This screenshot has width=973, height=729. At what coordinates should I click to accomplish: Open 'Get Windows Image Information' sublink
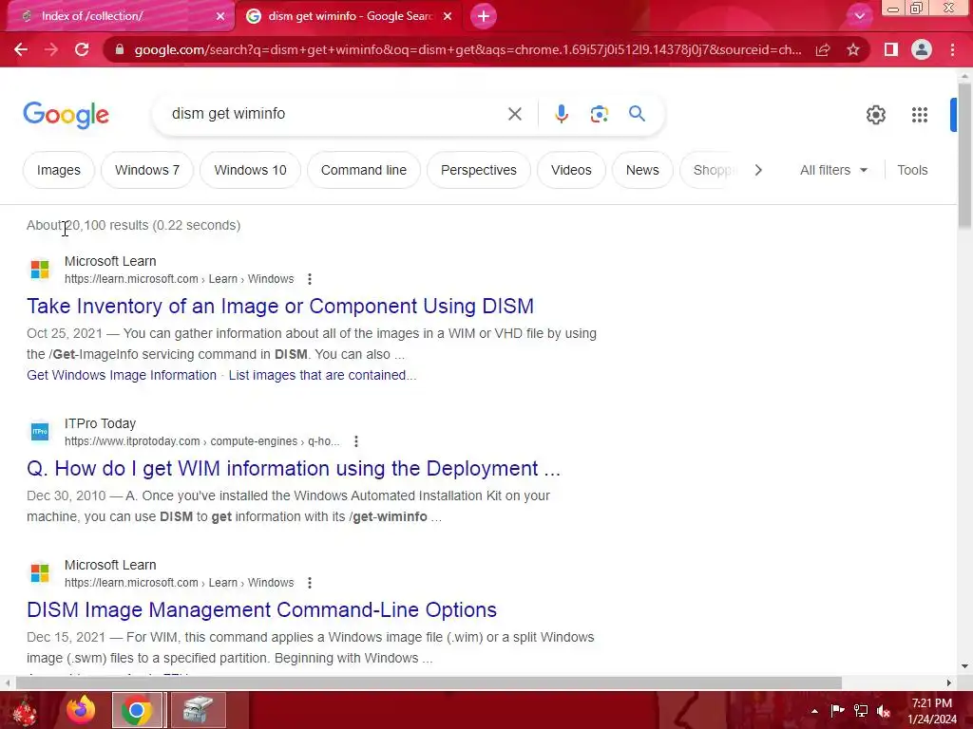122,375
